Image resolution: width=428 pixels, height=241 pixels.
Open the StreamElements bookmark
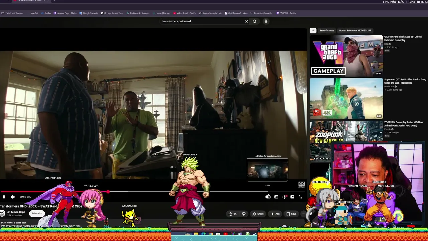pos(210,13)
